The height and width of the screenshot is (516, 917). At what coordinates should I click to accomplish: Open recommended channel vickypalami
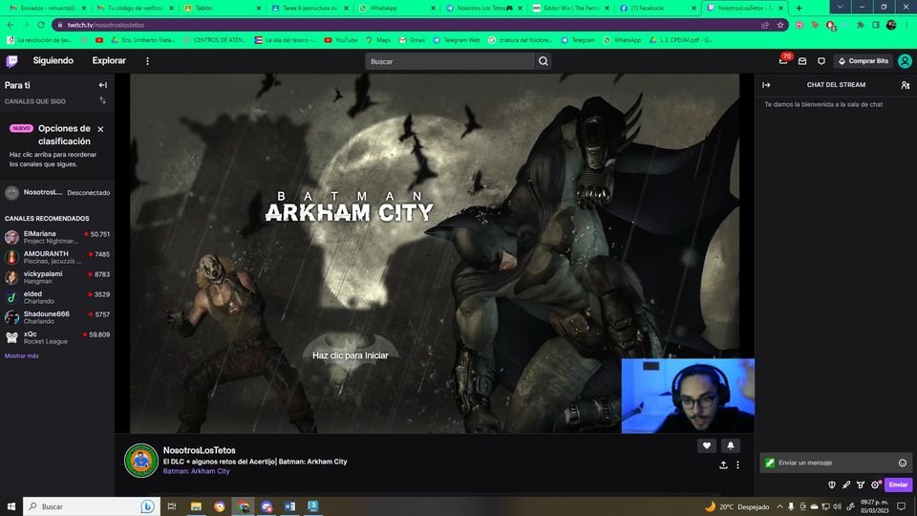[57, 277]
